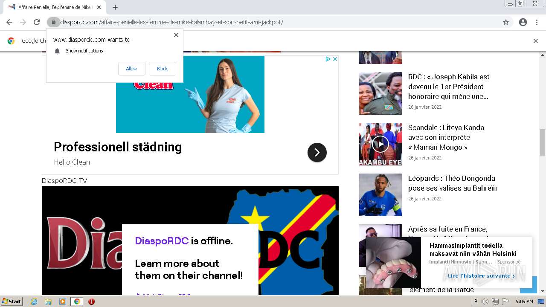Click the scrollbar up arrow

tap(543, 55)
